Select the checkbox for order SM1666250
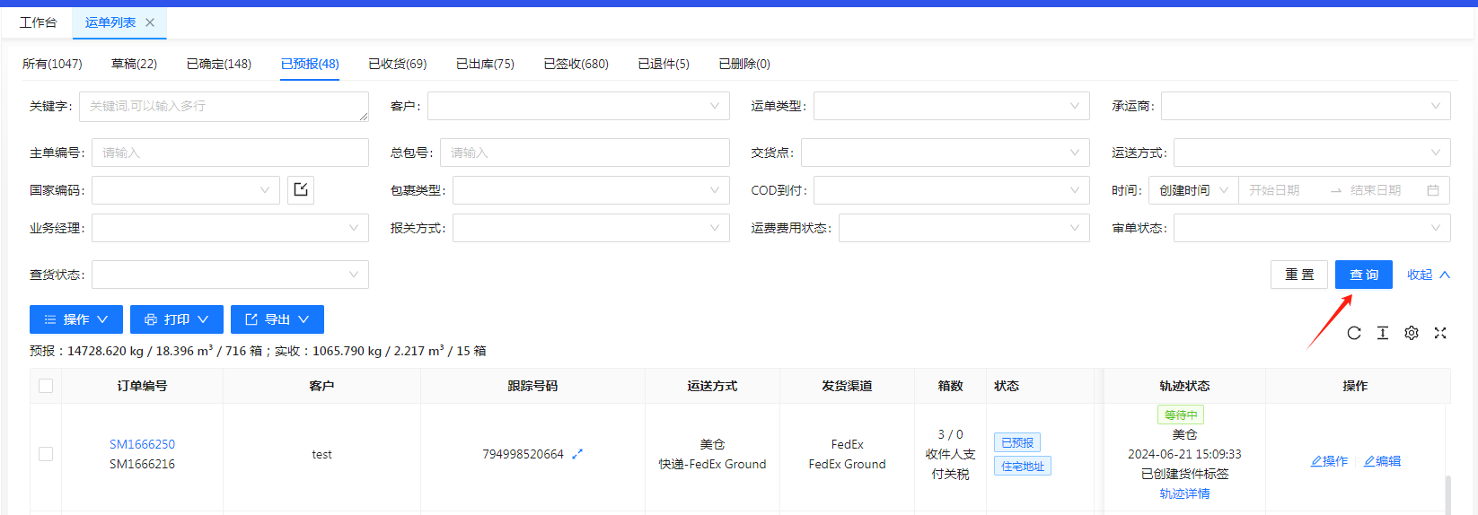 pos(46,454)
